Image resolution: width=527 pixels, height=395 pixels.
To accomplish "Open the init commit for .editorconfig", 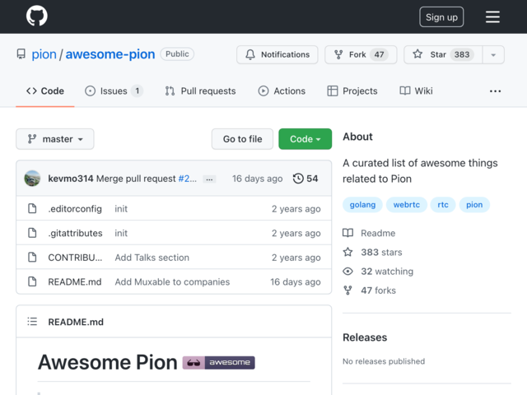I will (x=121, y=208).
